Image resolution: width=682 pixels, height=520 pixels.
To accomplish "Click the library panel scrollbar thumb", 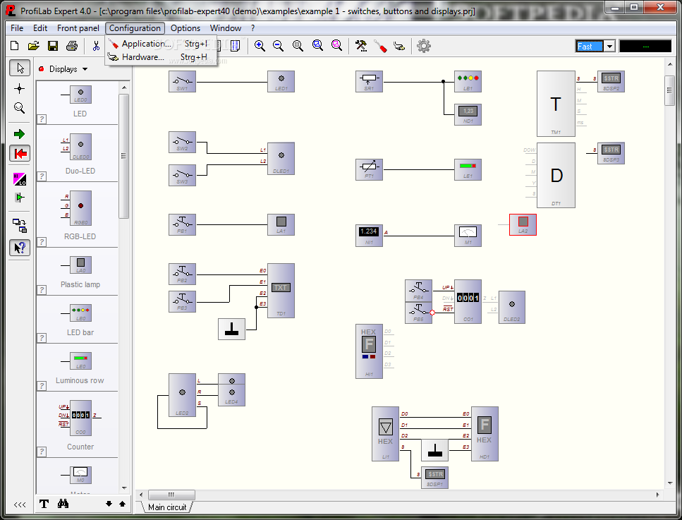I will pos(124,156).
